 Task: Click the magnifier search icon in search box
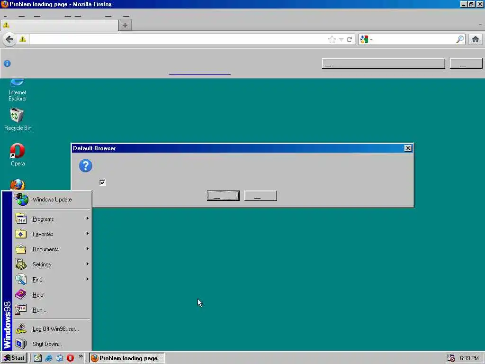click(x=460, y=39)
